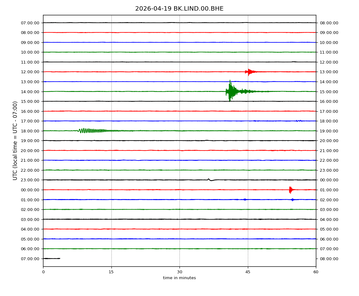Image resolution: width=359 pixels, height=296 pixels.
Task: Click the 30 tick label on the x-axis
Action: pos(179,272)
